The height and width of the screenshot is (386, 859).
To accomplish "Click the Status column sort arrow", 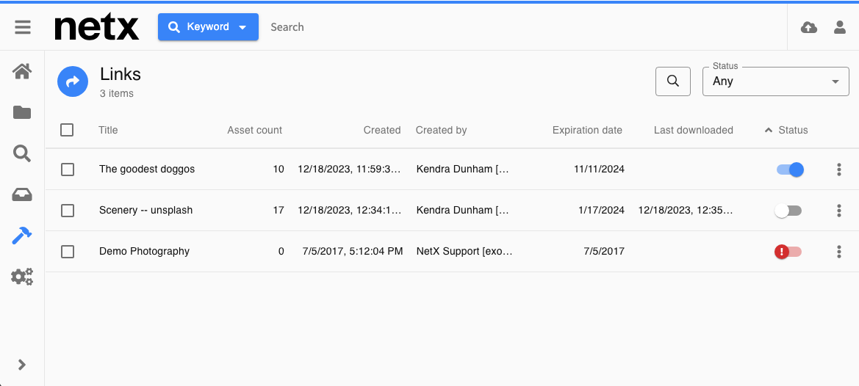I will click(x=769, y=130).
